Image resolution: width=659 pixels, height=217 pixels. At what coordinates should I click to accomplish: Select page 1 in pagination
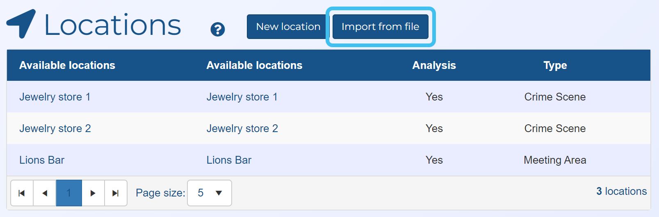pos(69,193)
